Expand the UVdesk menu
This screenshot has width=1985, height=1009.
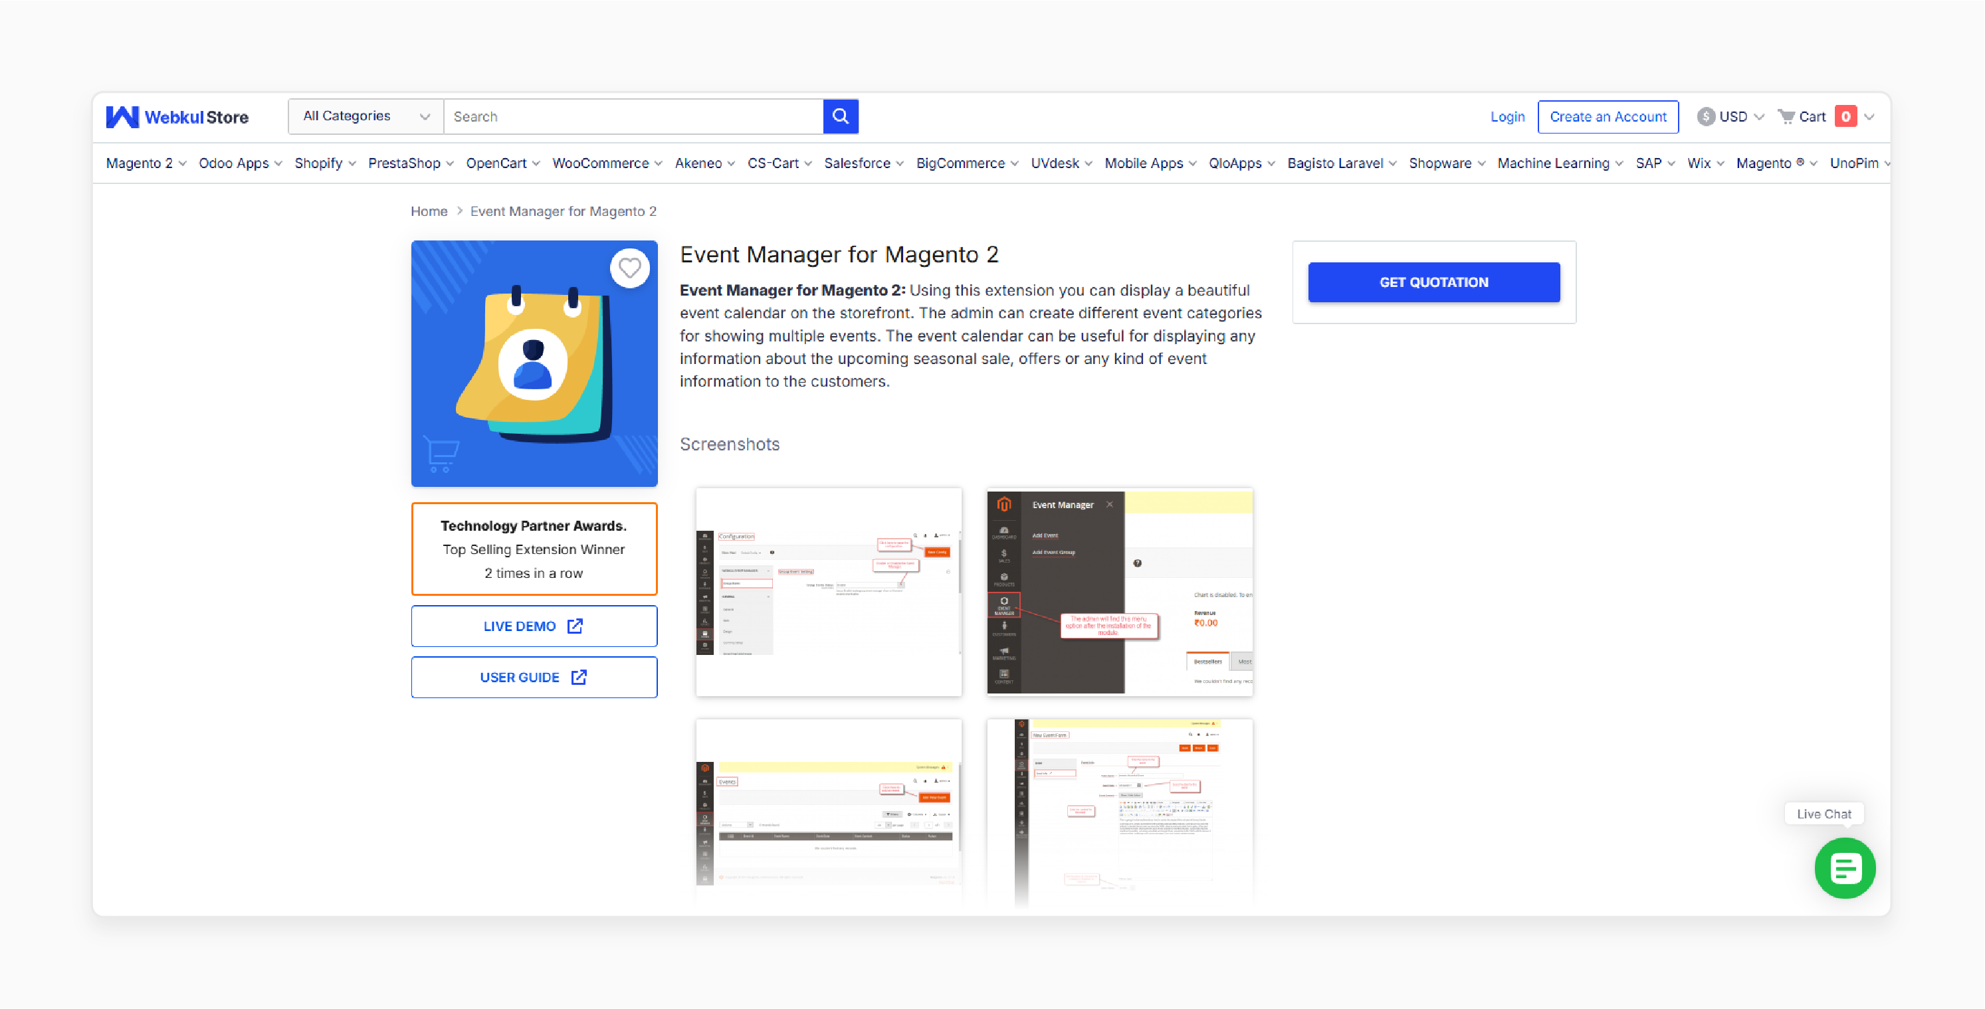[1062, 163]
